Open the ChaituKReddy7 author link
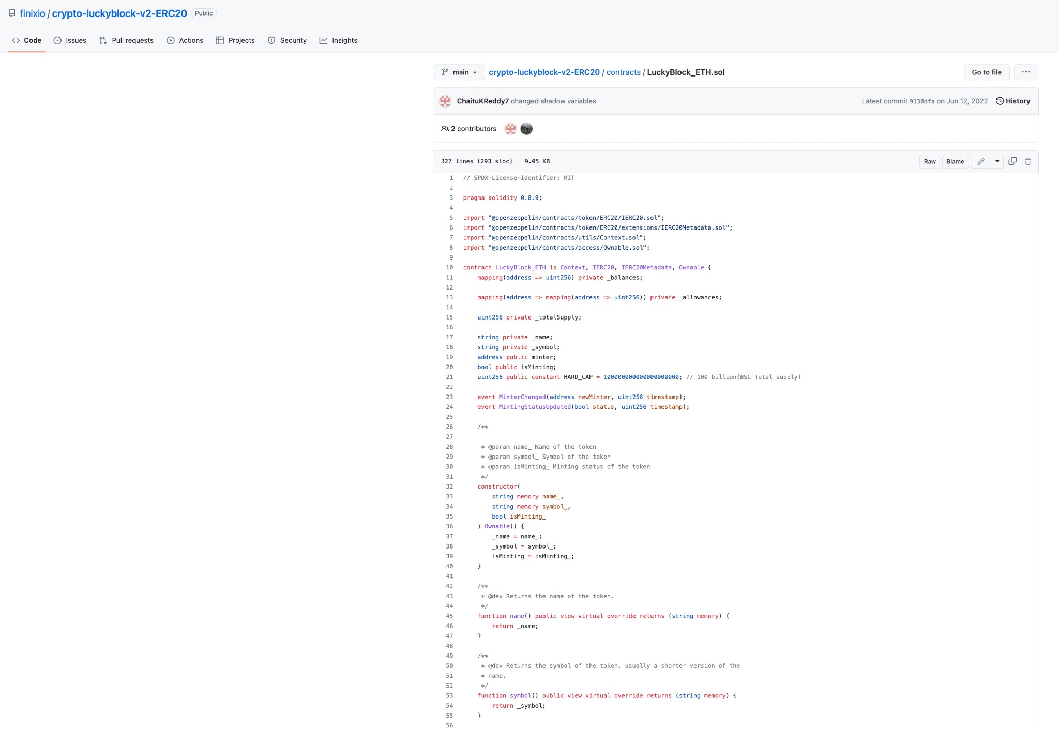 (482, 101)
